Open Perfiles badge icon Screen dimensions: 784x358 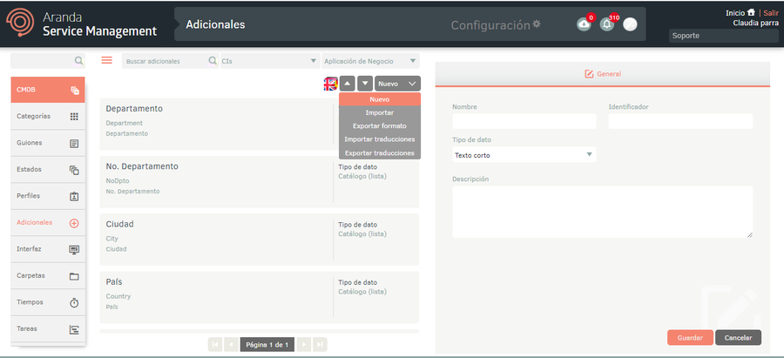pyautogui.click(x=74, y=197)
